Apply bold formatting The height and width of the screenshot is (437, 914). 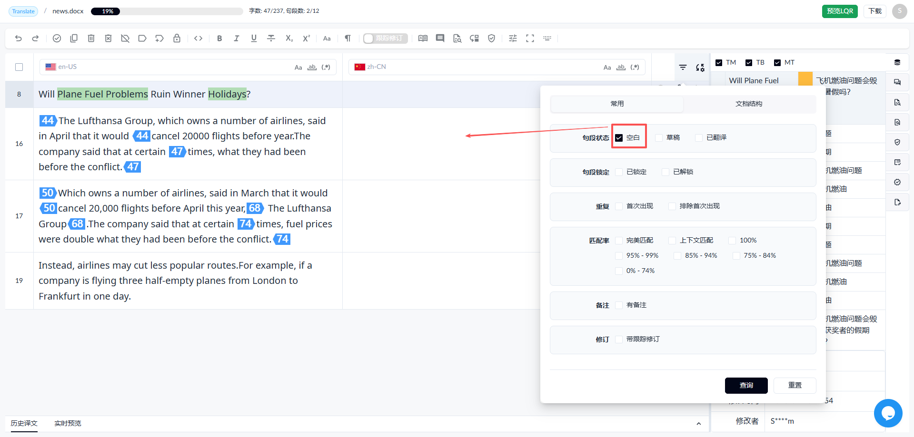[x=219, y=39]
